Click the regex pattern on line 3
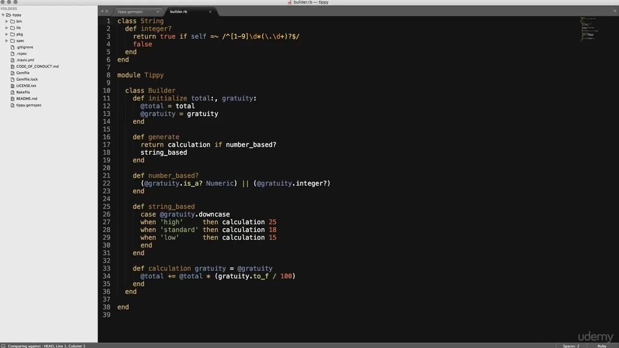 (261, 36)
